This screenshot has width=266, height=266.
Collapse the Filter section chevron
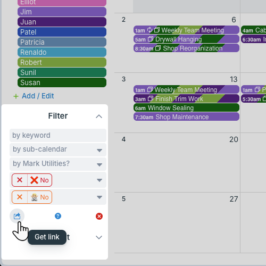click(x=99, y=117)
